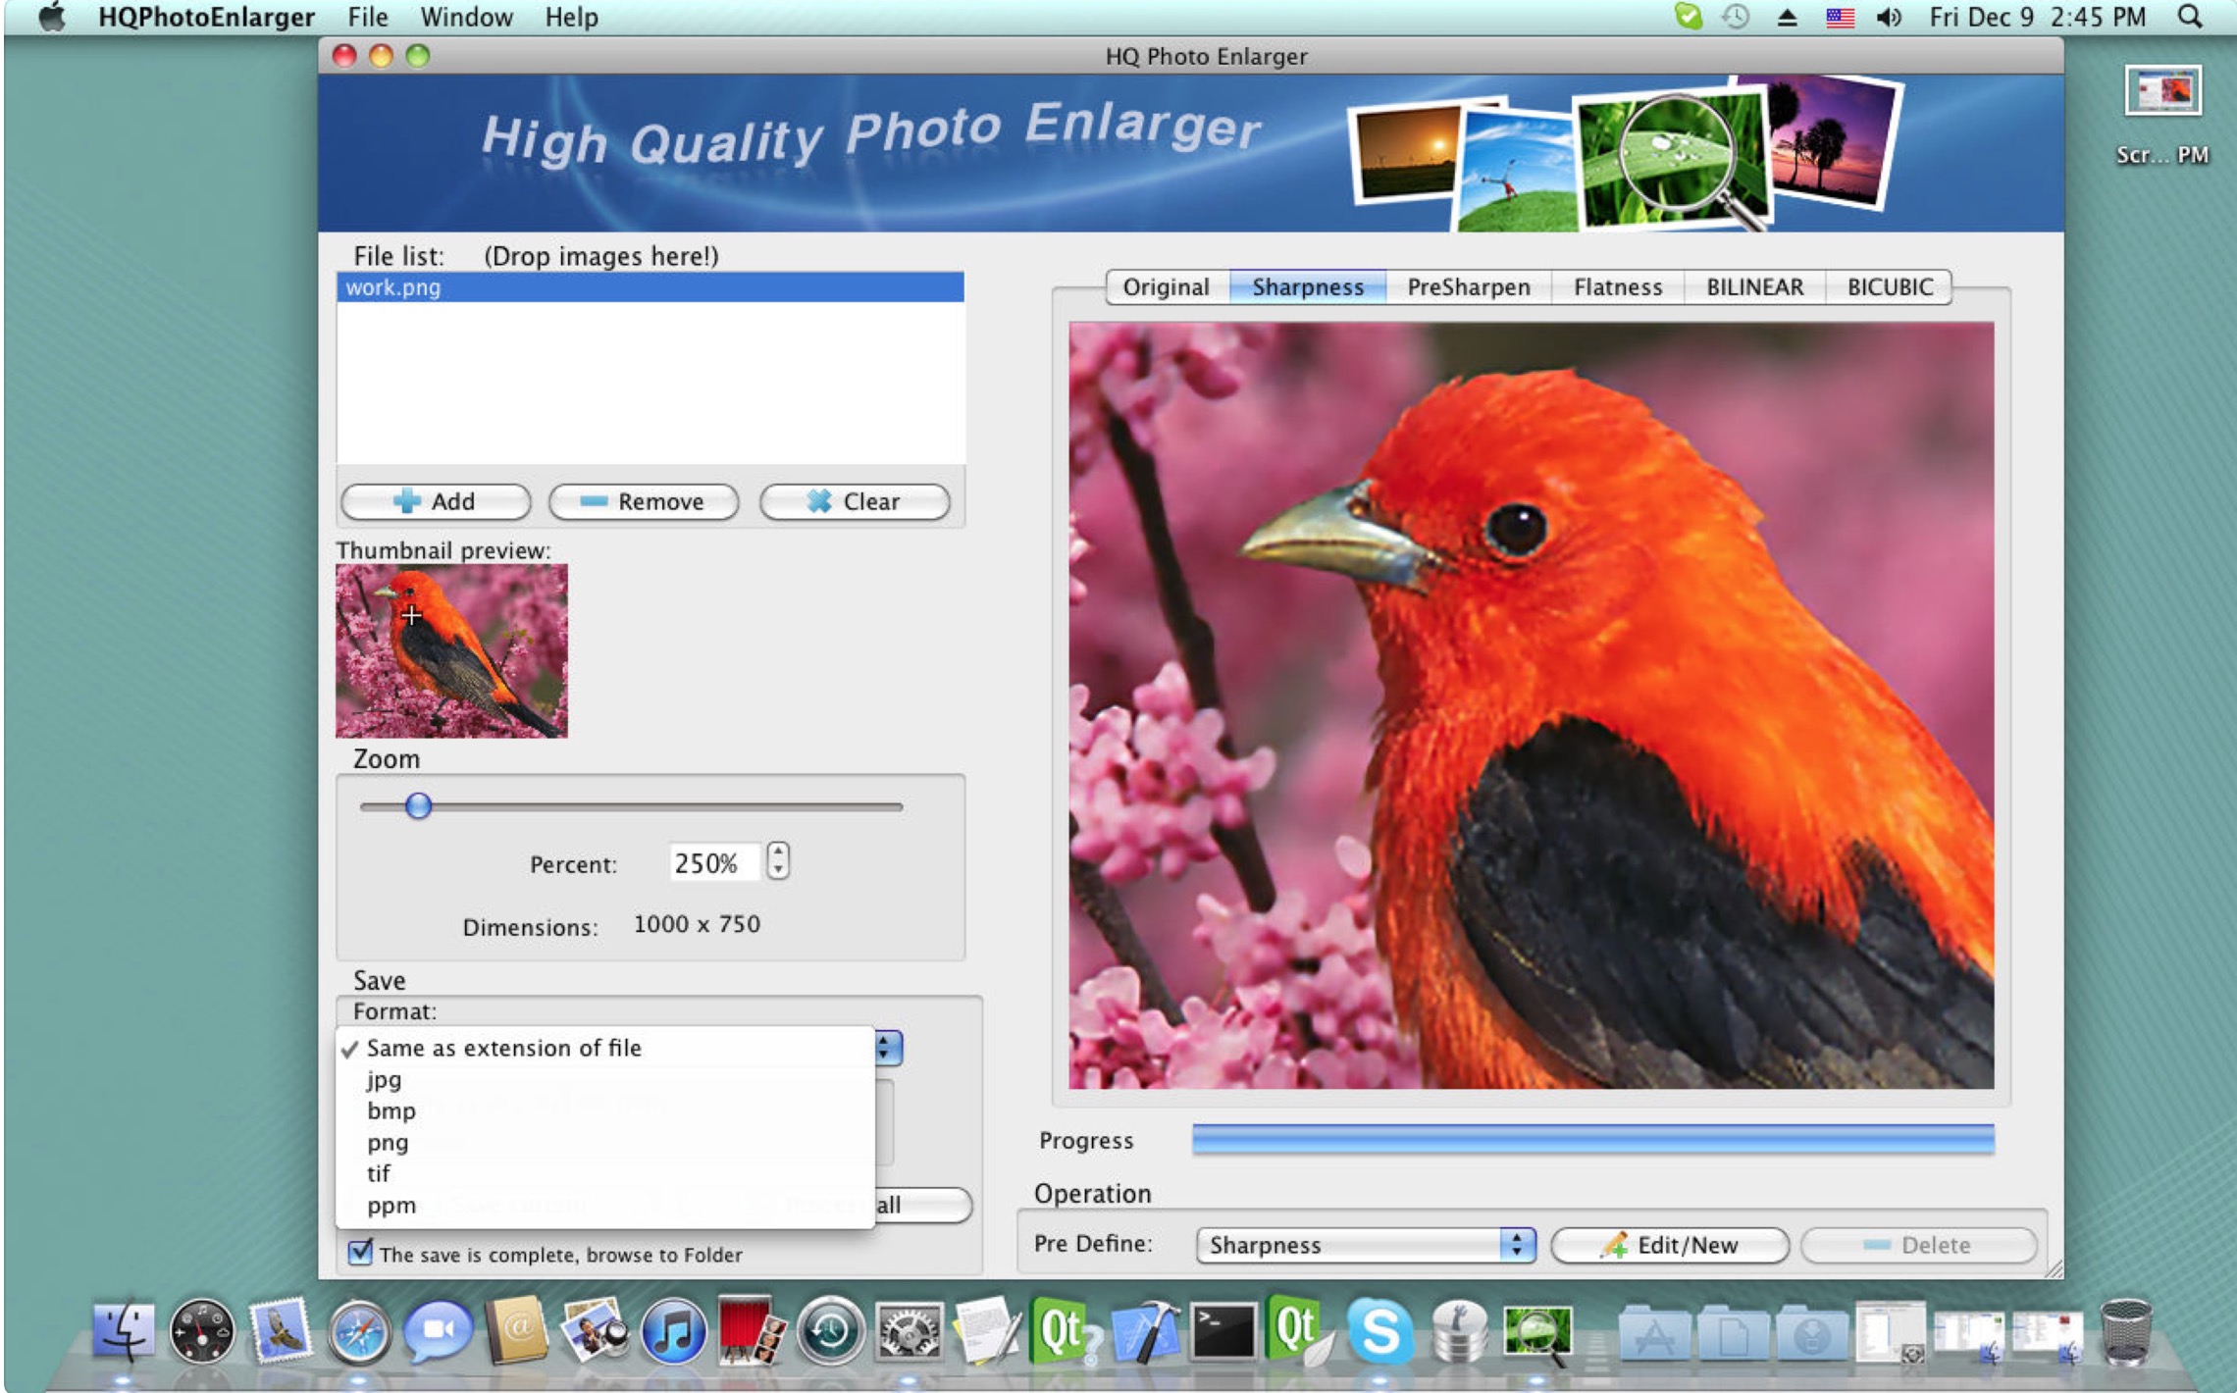Open the Trash in the dock

(x=2125, y=1332)
